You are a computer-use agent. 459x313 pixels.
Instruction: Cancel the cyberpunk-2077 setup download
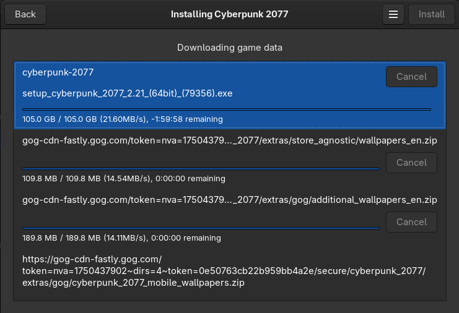click(411, 77)
